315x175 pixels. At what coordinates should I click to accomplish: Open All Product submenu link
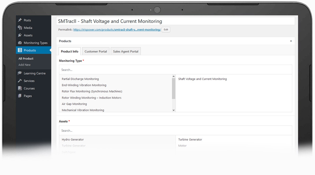(26, 59)
